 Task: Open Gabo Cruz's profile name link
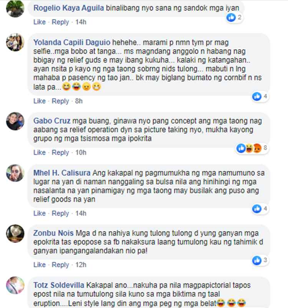(x=52, y=121)
